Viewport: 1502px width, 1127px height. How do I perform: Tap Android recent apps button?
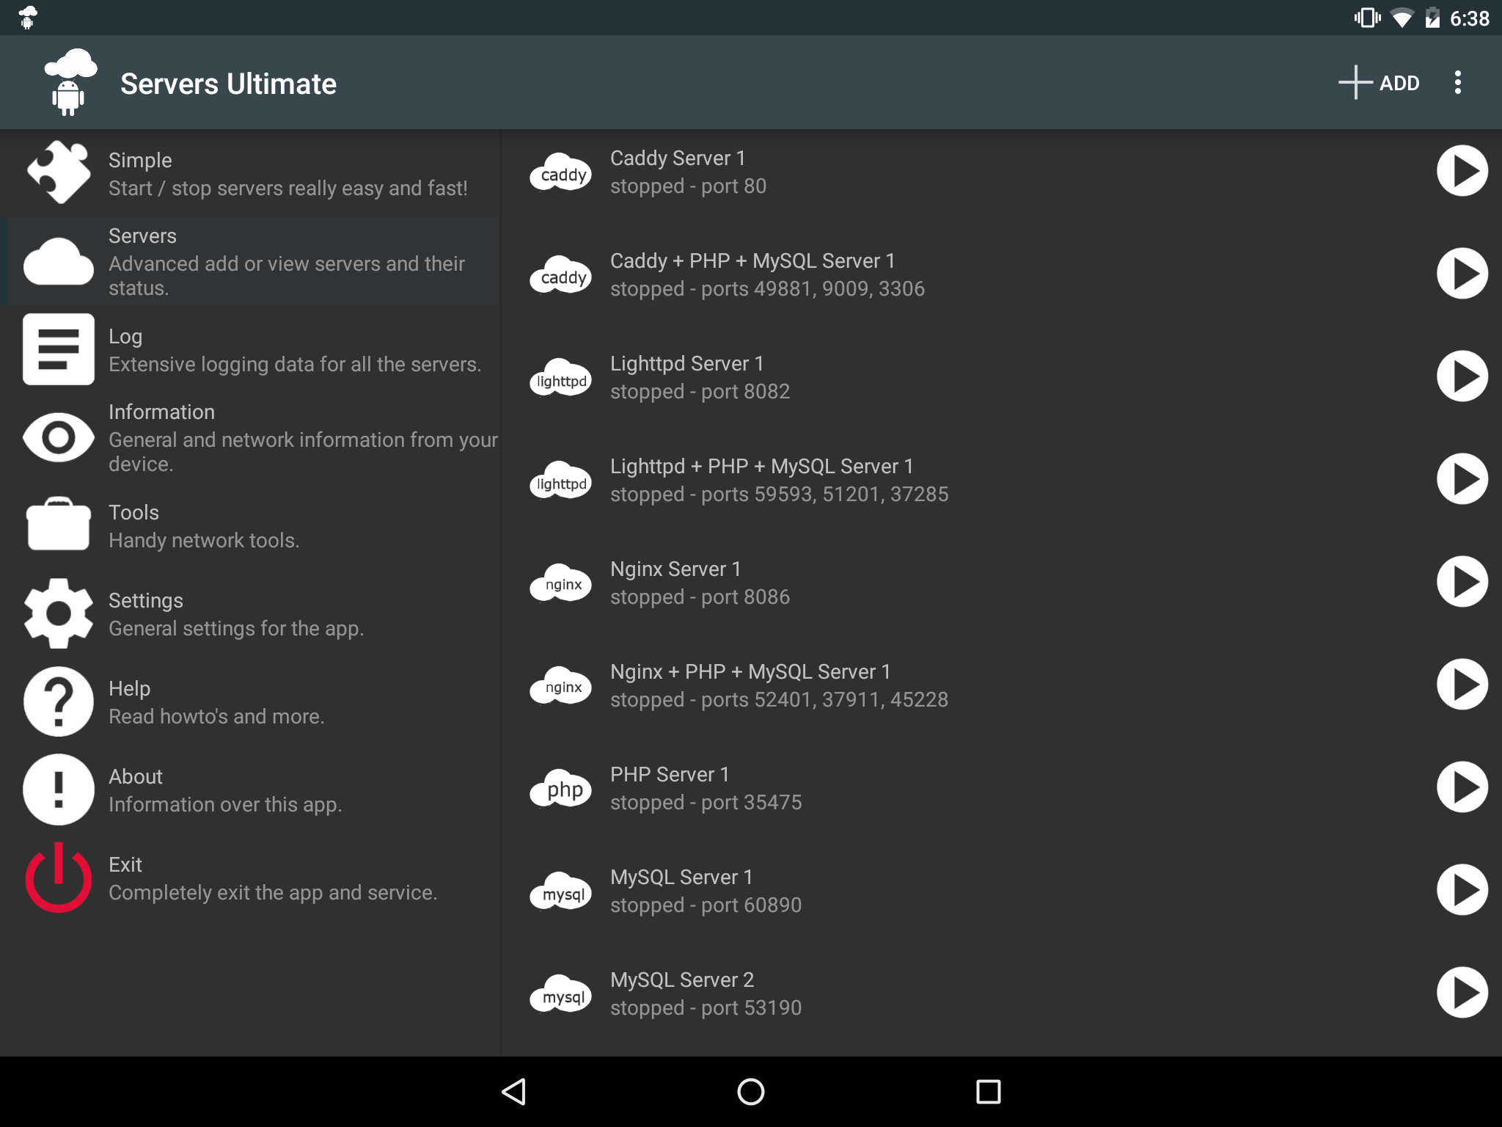988,1092
